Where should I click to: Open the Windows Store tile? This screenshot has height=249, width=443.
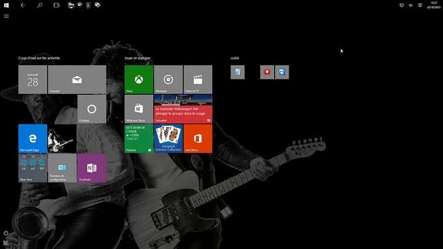(139, 109)
